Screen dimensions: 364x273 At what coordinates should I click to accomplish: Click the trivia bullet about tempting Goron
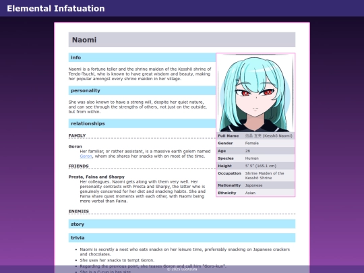pos(117,260)
